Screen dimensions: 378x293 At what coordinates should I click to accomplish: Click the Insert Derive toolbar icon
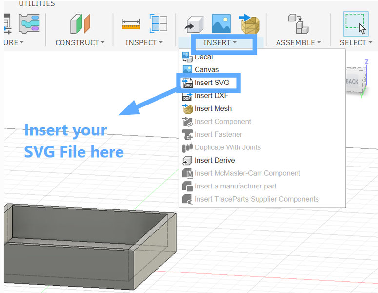pyautogui.click(x=194, y=24)
